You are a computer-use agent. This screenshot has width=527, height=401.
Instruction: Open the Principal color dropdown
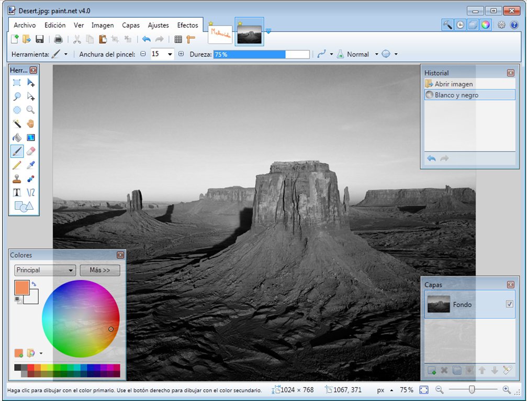[x=44, y=270]
